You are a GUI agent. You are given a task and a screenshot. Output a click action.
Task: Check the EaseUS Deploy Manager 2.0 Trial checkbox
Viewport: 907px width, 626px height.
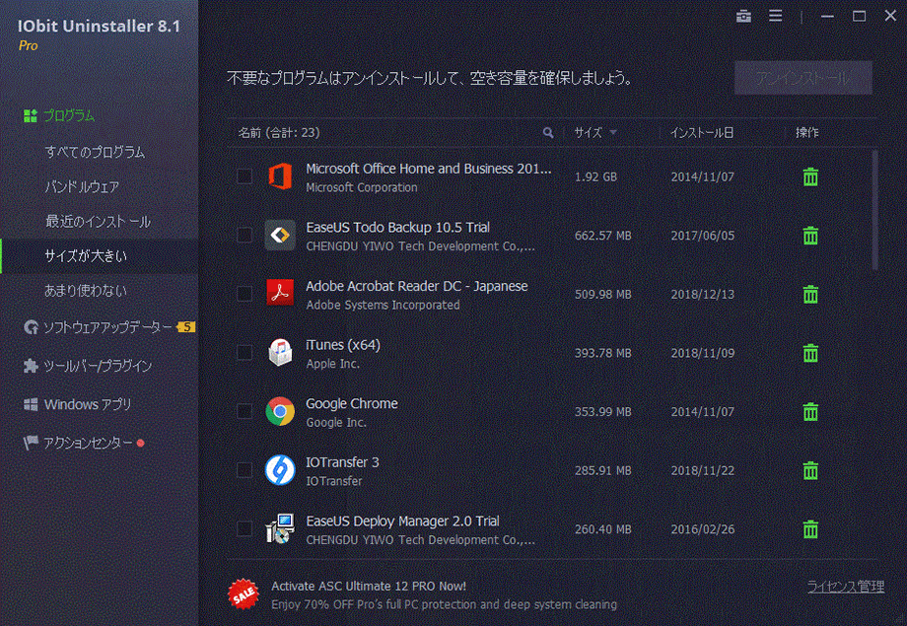pyautogui.click(x=244, y=528)
